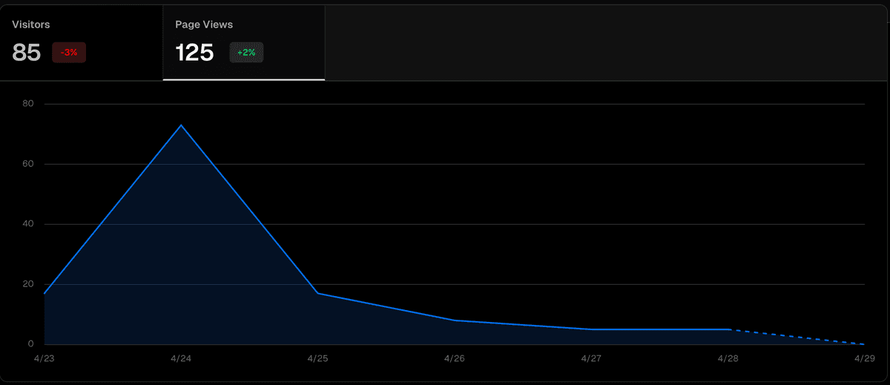Image resolution: width=890 pixels, height=385 pixels.
Task: Click the 125 page views count
Action: pyautogui.click(x=194, y=53)
